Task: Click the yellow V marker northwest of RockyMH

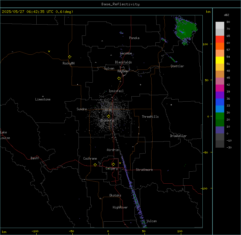Action: tap(49, 51)
